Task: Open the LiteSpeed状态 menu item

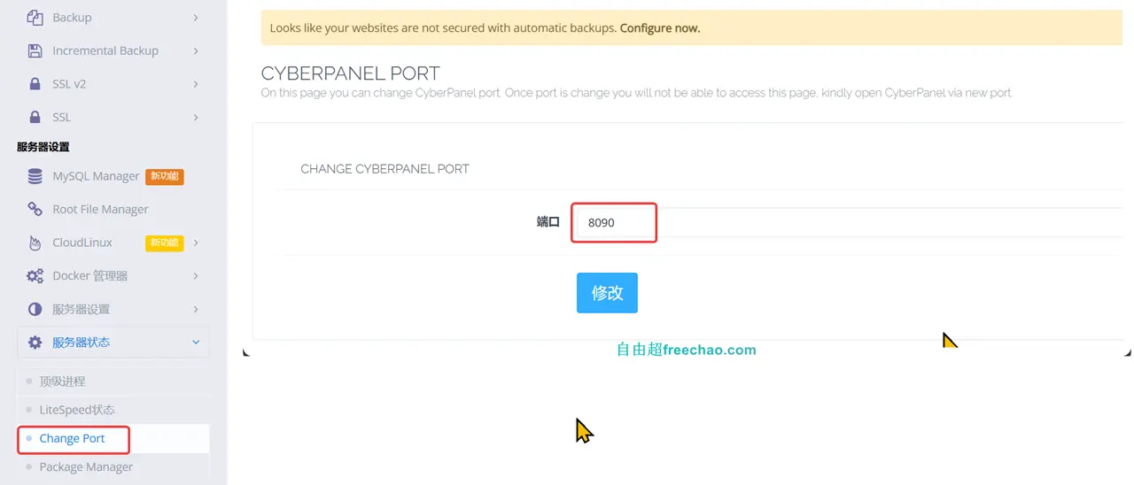Action: pyautogui.click(x=77, y=410)
